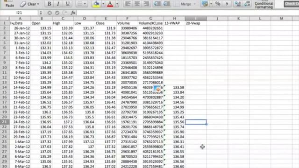This screenshot has height=168, width=299.
Task: Select the High value 138.19
Action: 63,137
